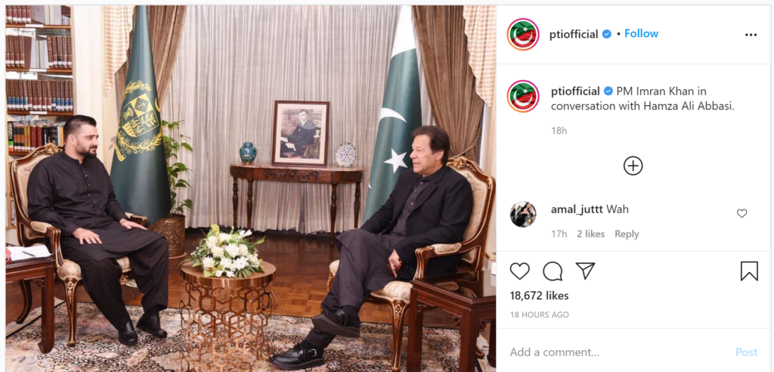This screenshot has width=774, height=372.
Task: Follow the ptiofficial account
Action: tap(641, 33)
